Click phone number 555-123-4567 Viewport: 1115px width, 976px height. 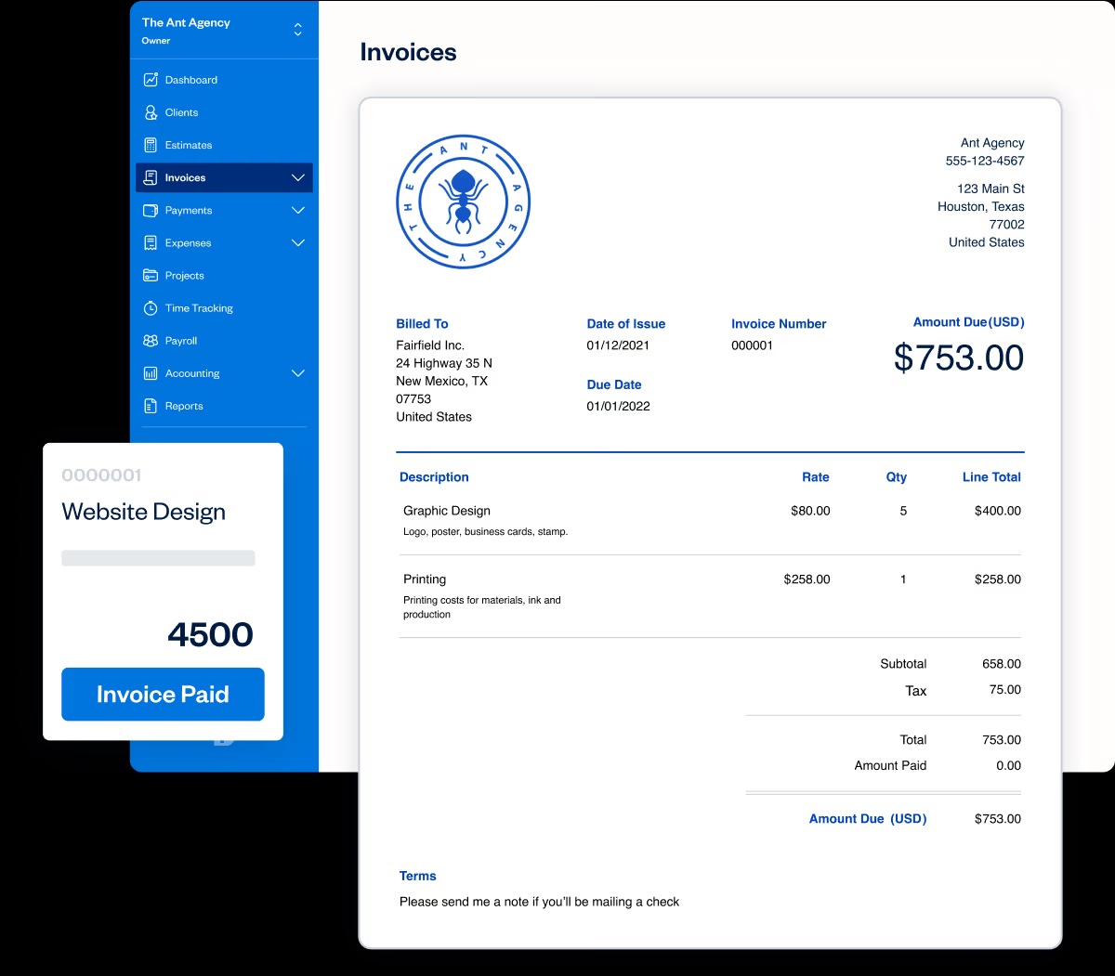click(x=985, y=161)
